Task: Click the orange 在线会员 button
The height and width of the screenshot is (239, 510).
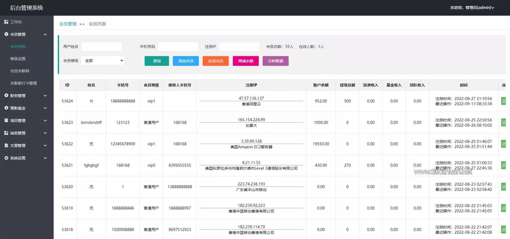Action: coord(215,61)
